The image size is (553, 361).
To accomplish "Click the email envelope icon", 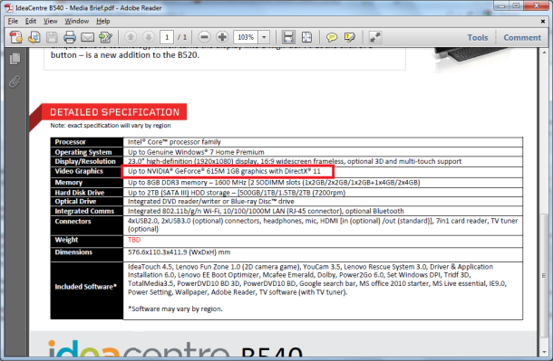I will [x=87, y=37].
